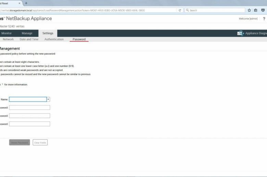This screenshot has width=267, height=177.
Task: Click the Pocket icon in toolbar
Action: [263, 10]
